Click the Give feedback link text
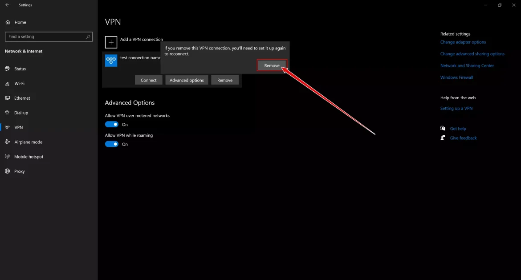521x280 pixels. pyautogui.click(x=463, y=138)
